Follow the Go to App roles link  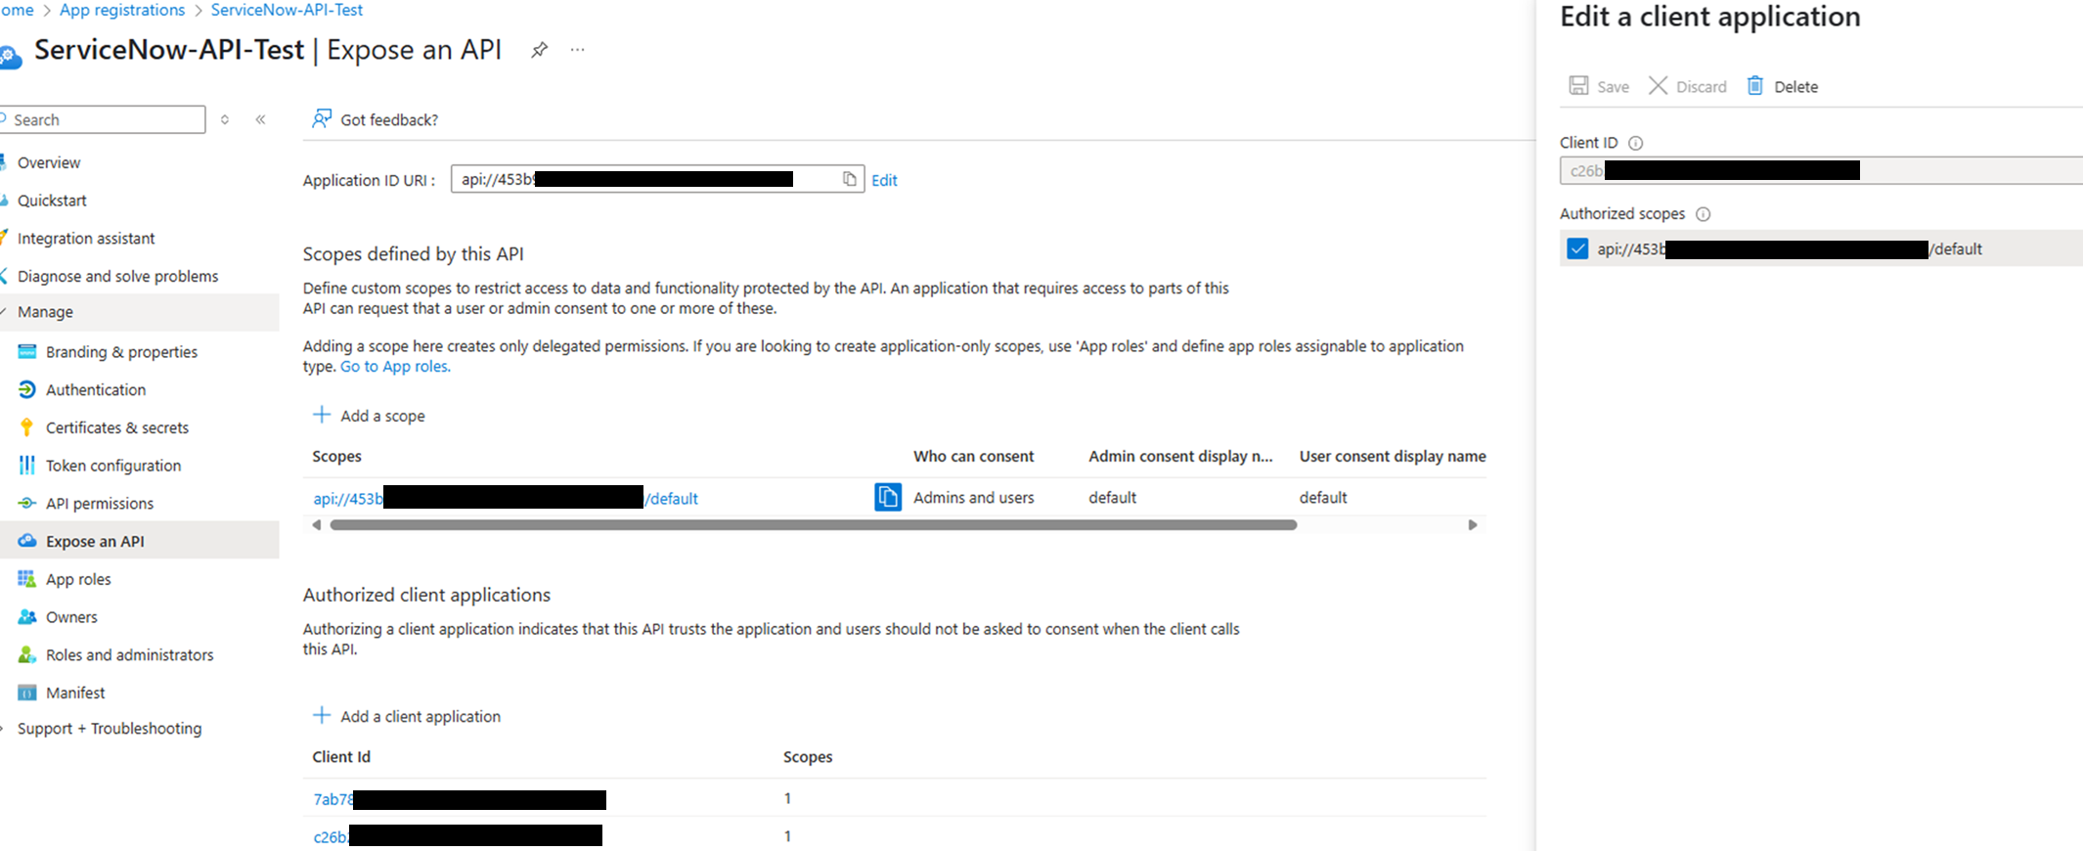(x=395, y=367)
